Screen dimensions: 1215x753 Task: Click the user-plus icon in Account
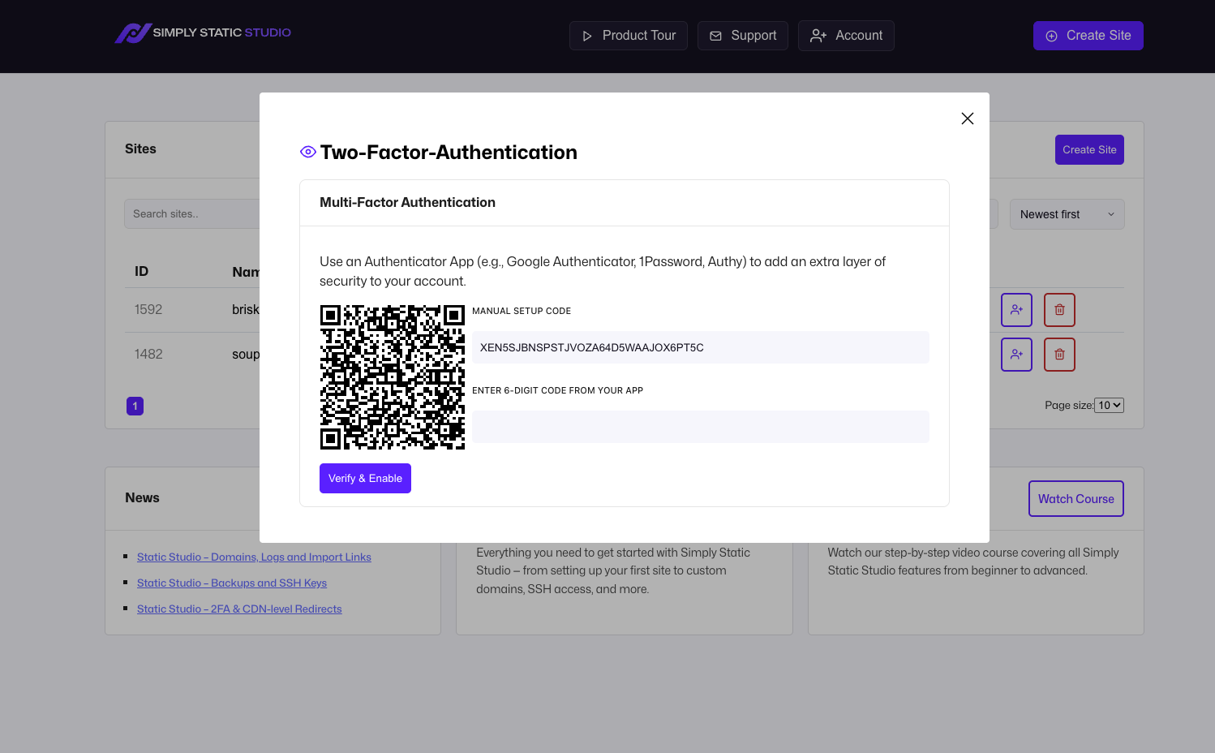pos(818,36)
